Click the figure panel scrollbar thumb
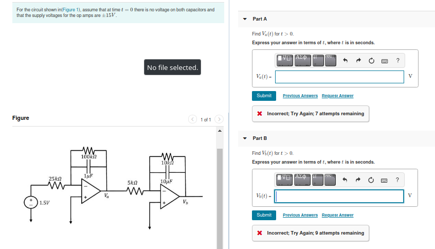Screen dimensions: 435x249 coord(220,199)
